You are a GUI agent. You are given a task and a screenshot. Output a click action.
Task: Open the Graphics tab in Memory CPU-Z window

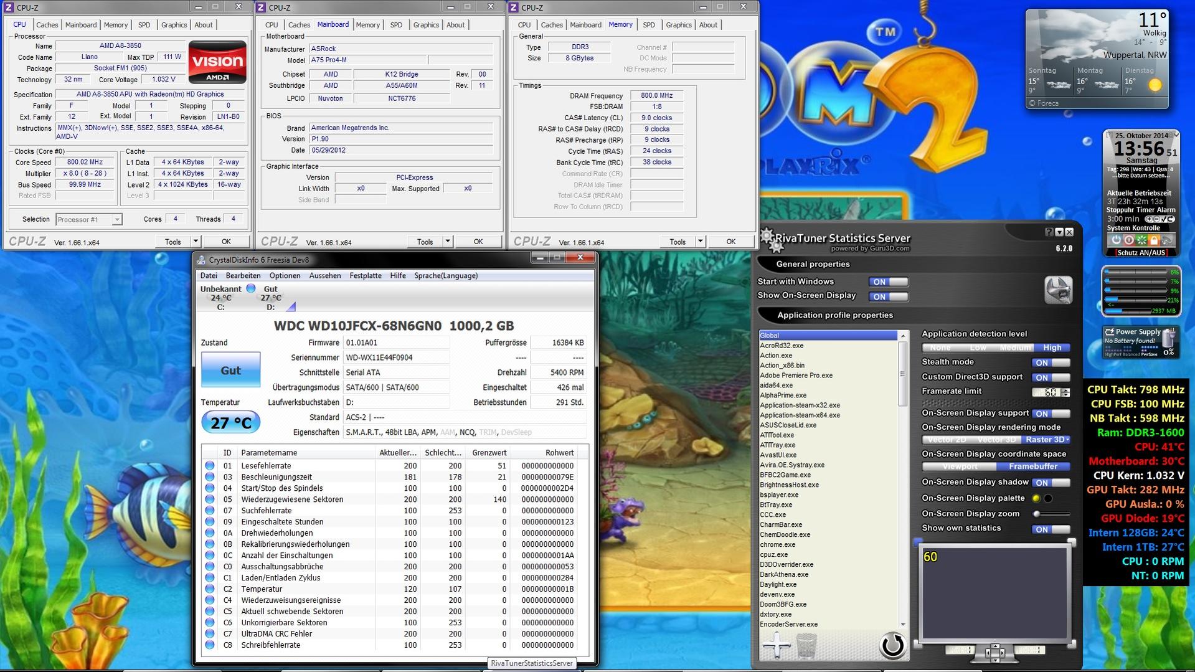point(679,25)
